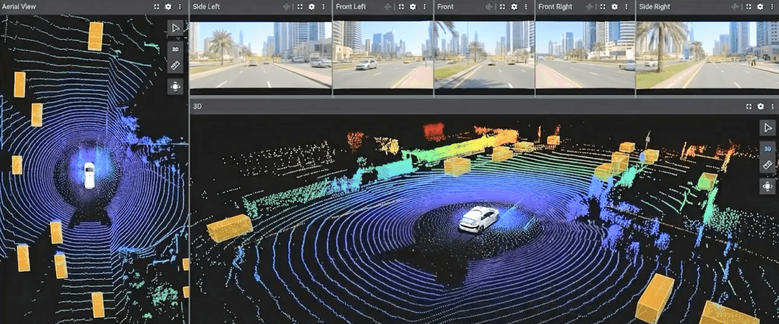779x324 pixels.
Task: Open Aerial View more options menu
Action: 180,7
